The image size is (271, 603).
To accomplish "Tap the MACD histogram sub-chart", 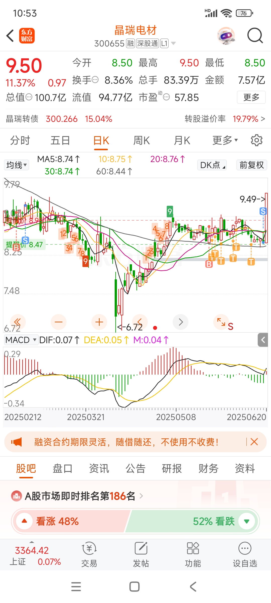I will pyautogui.click(x=135, y=377).
